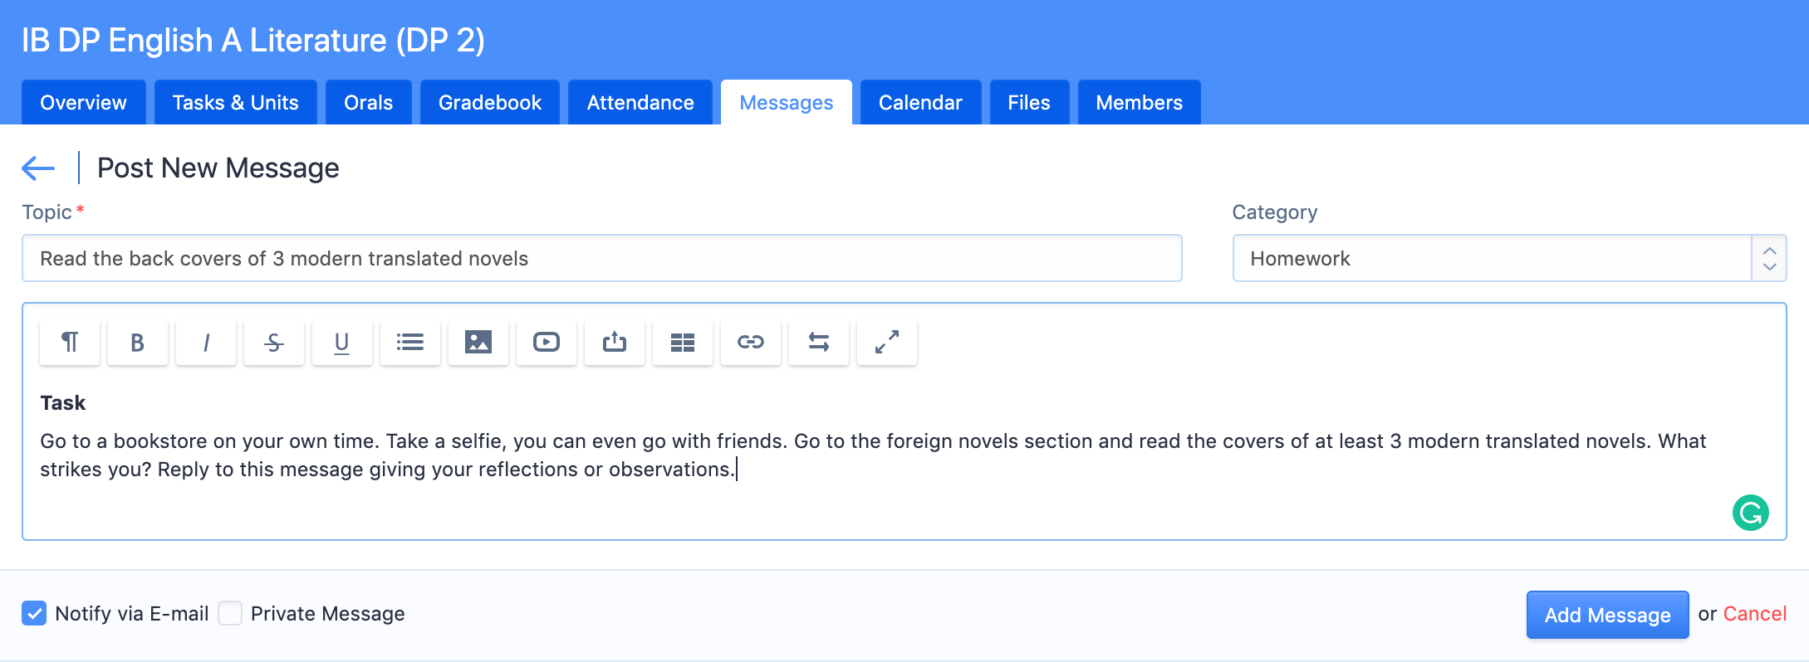Enable Private Message checkbox

point(230,613)
